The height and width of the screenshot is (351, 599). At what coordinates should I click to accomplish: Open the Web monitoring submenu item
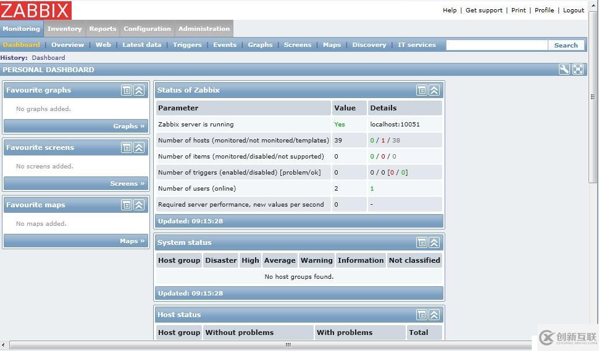coord(103,44)
